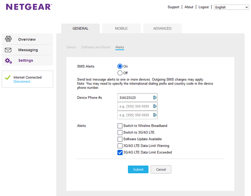This screenshot has width=251, height=196.
Task: Open the Support link
Action: (173, 7)
